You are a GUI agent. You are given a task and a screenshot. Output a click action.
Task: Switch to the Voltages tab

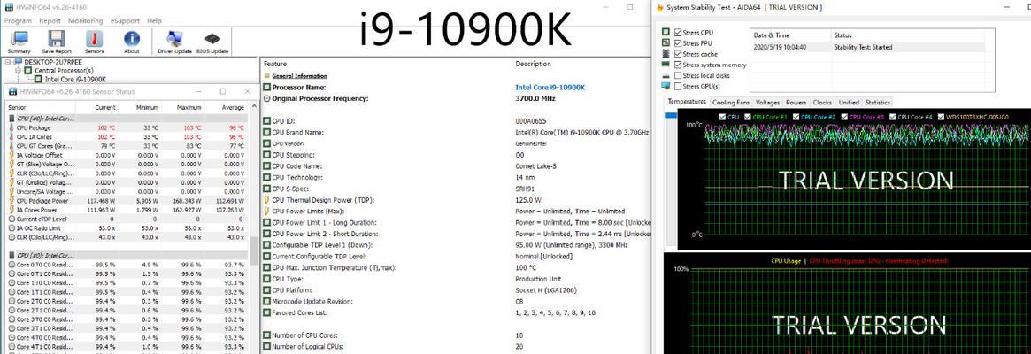coord(767,103)
